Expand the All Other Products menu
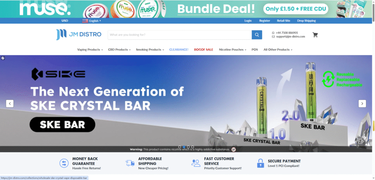The height and width of the screenshot is (180, 375). tap(278, 49)
